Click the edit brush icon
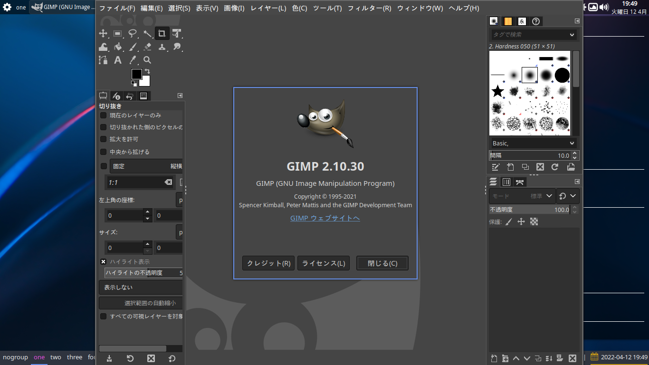The image size is (649, 365). coord(496,167)
